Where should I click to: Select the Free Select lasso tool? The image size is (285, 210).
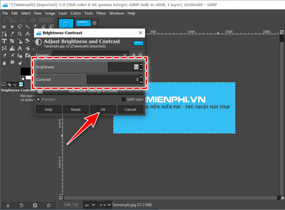(20, 27)
